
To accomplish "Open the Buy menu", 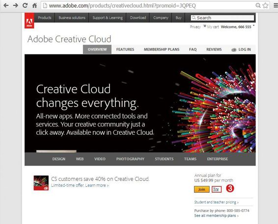I will 178,18.
